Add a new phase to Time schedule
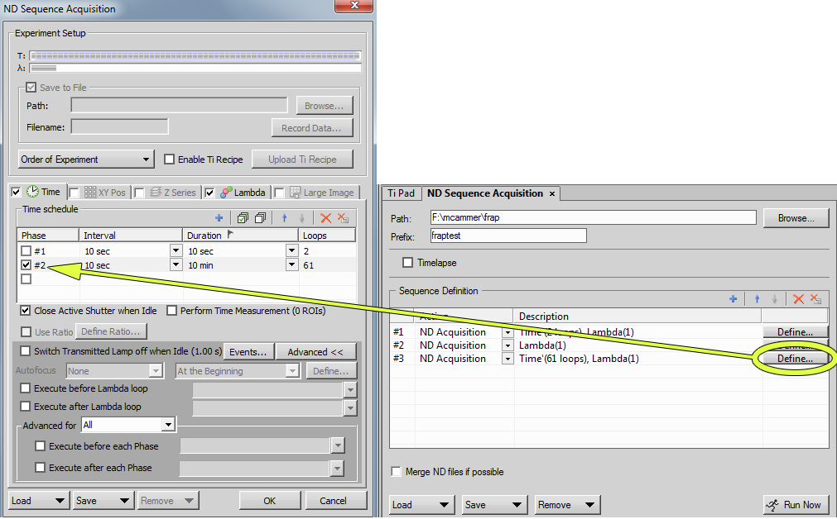The image size is (837, 519). tap(219, 218)
